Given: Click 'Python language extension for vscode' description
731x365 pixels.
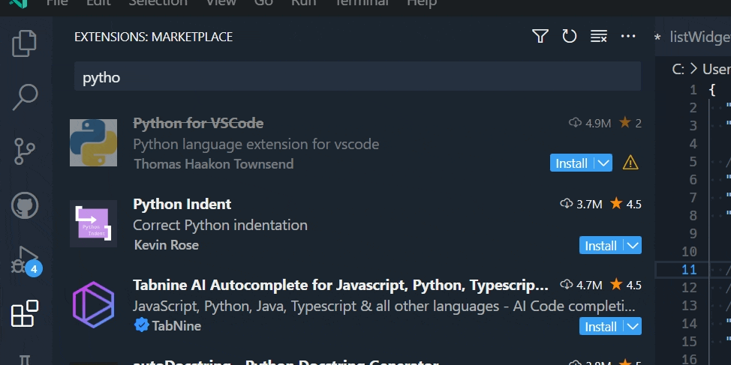Looking at the screenshot, I should (256, 145).
